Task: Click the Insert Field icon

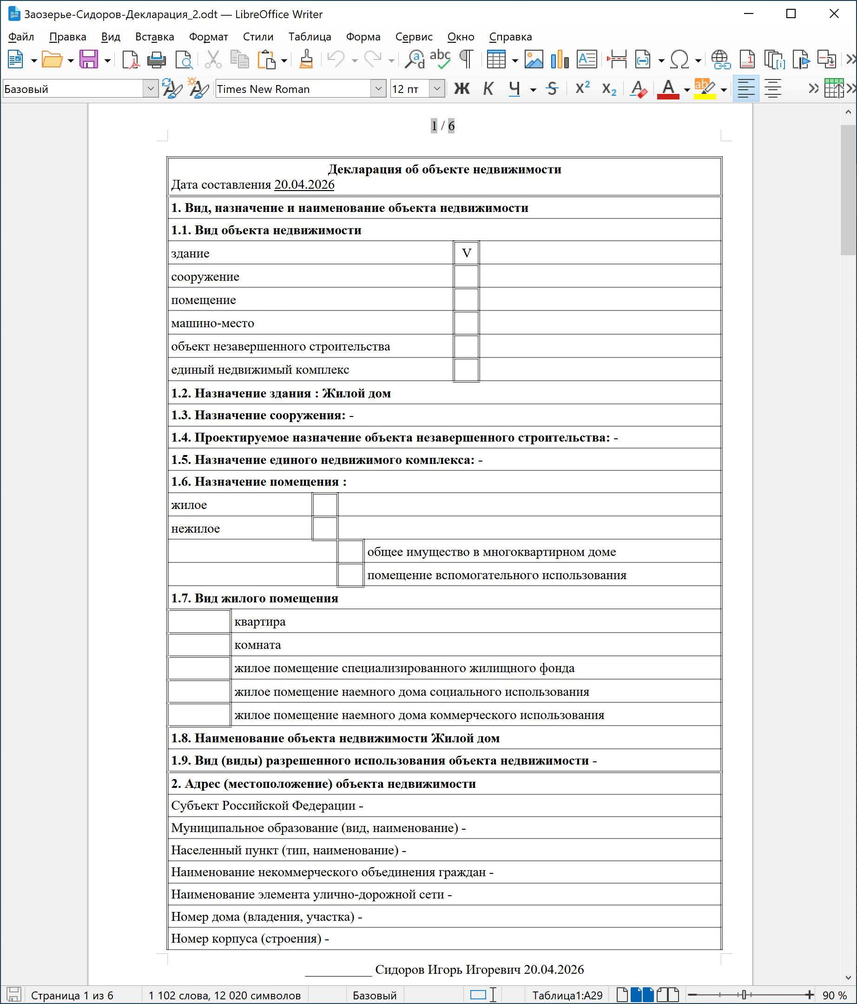Action: click(x=643, y=59)
